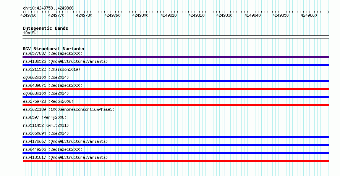Click the thin blue line under nsv8597
This screenshot has height=176, width=340.
pos(176,121)
